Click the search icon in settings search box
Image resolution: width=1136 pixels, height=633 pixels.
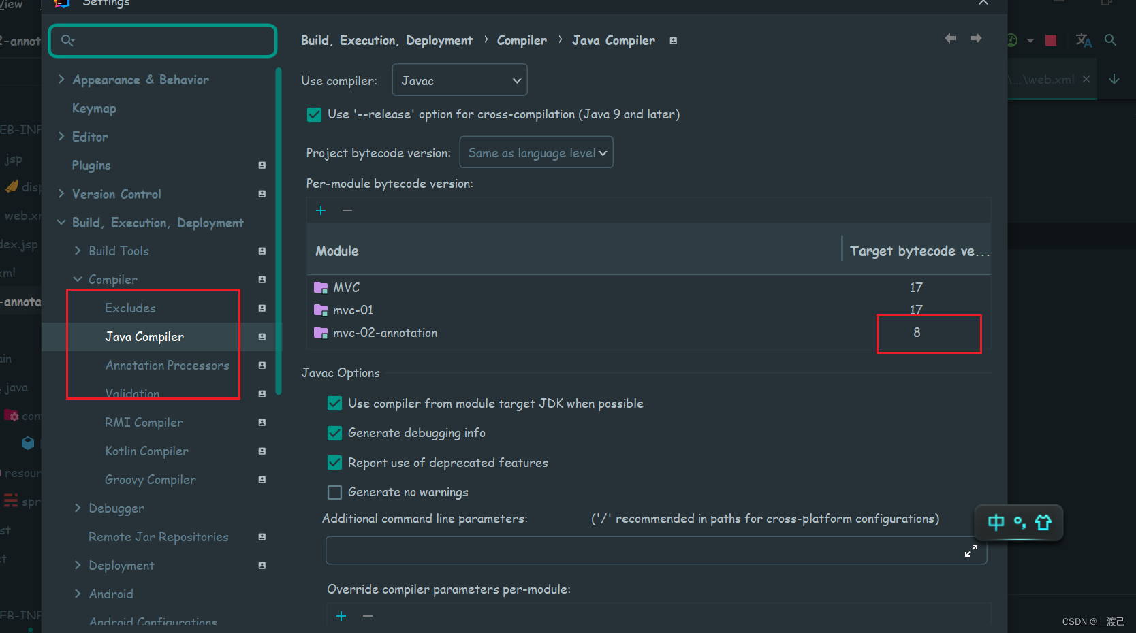(67, 40)
